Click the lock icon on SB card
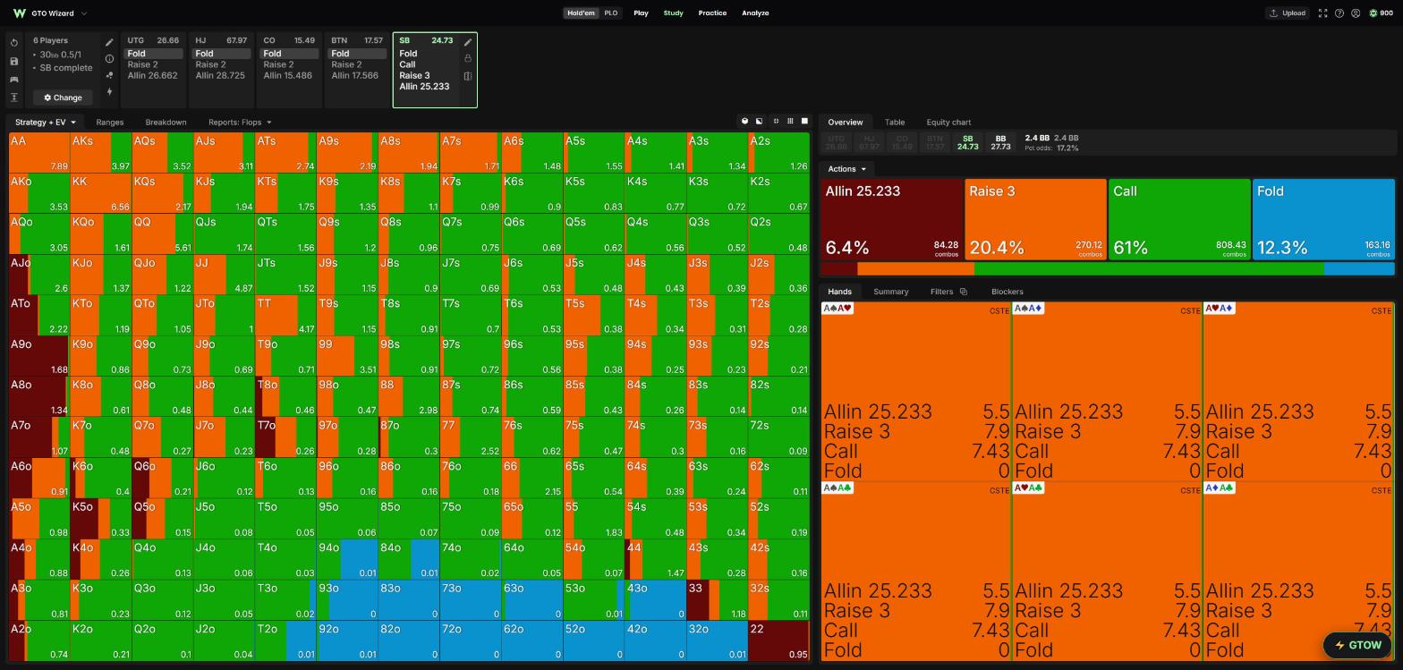Viewport: 1403px width, 670px height. coord(468,58)
